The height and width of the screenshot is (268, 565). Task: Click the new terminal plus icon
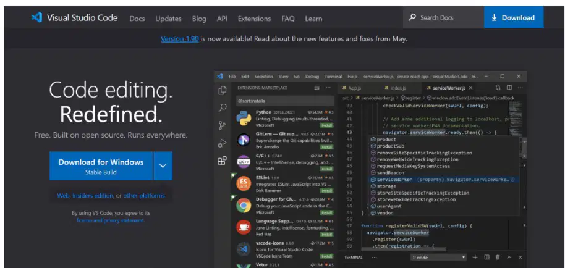click(475, 258)
